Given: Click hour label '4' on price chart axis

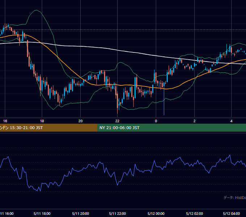Looking at the screenshot, I should pyautogui.click(x=232, y=121).
